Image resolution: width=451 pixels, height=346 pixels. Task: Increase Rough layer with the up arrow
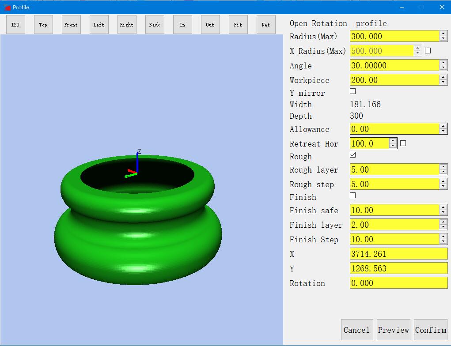tap(443, 167)
